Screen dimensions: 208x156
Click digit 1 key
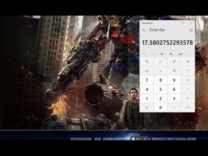(147, 98)
